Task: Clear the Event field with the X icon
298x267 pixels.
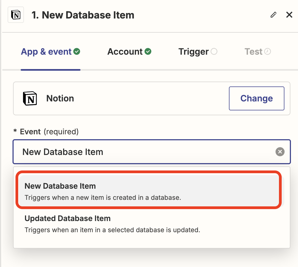Action: [280, 152]
